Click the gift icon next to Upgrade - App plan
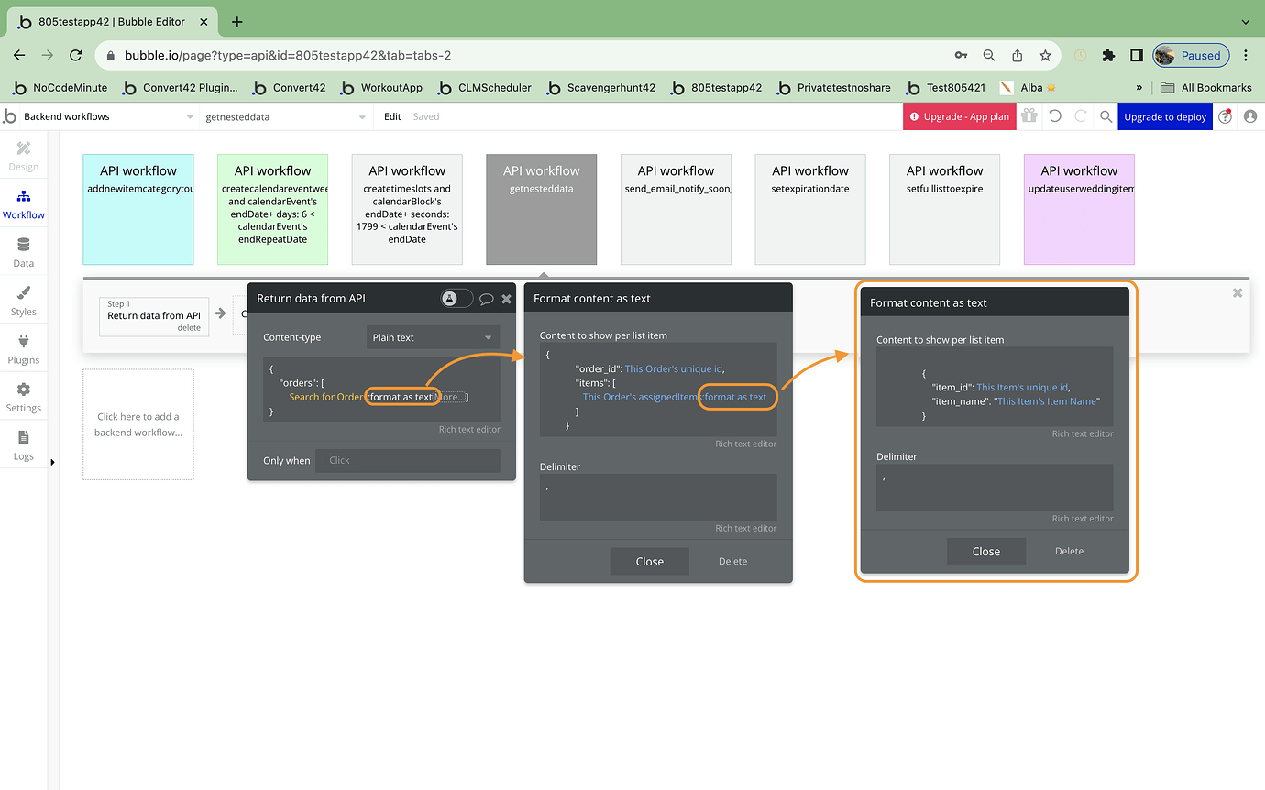 [x=1030, y=116]
